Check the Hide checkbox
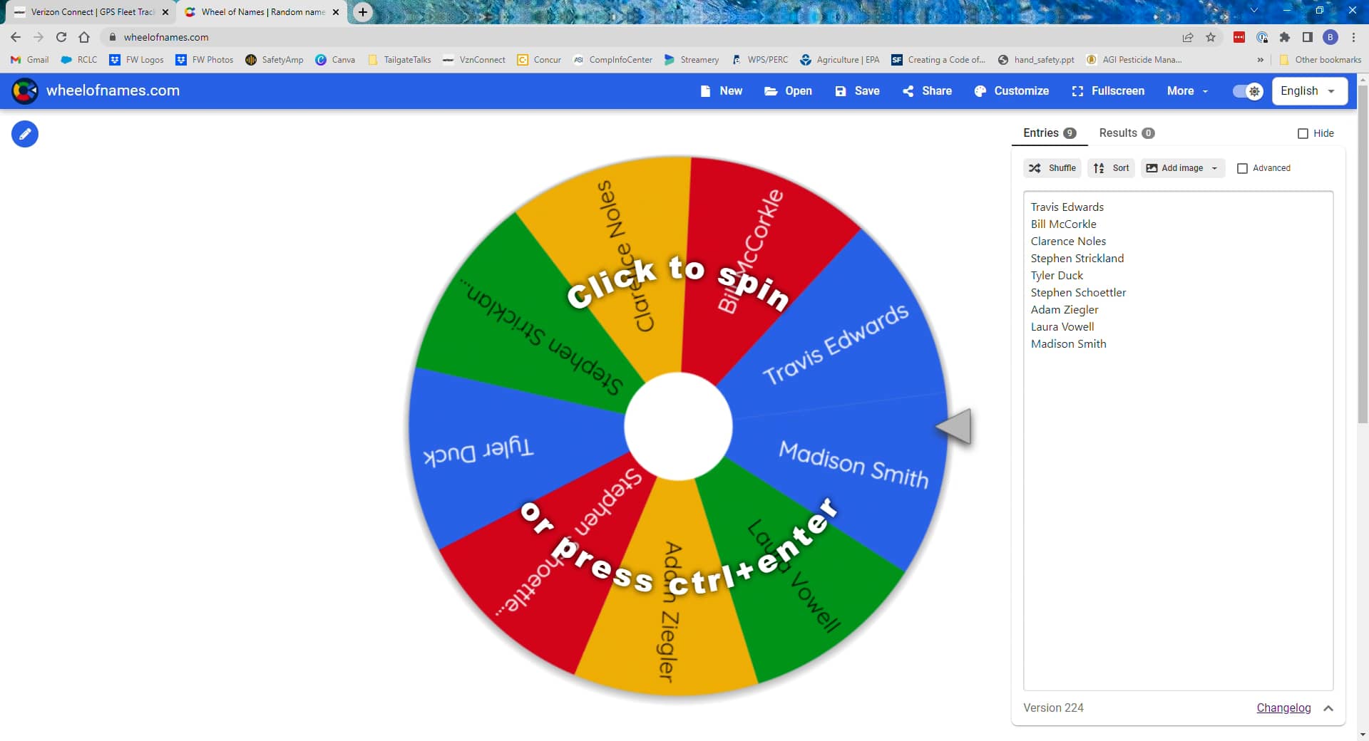The image size is (1369, 741). [x=1304, y=133]
